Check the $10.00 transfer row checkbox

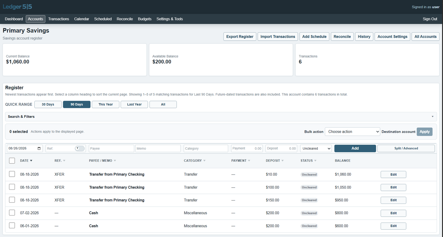12,174
